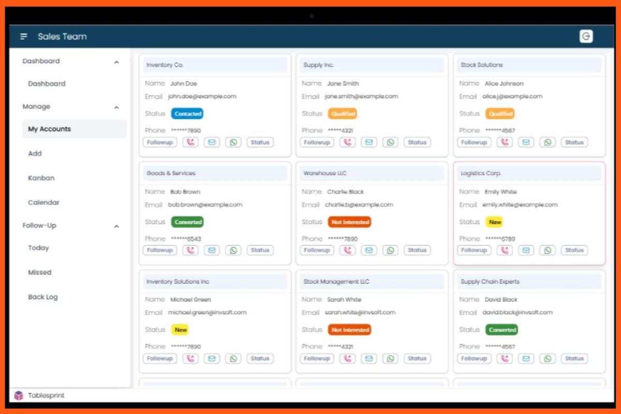621x414 pixels.
Task: Call Charlie Black using the phone icon
Action: click(x=348, y=250)
